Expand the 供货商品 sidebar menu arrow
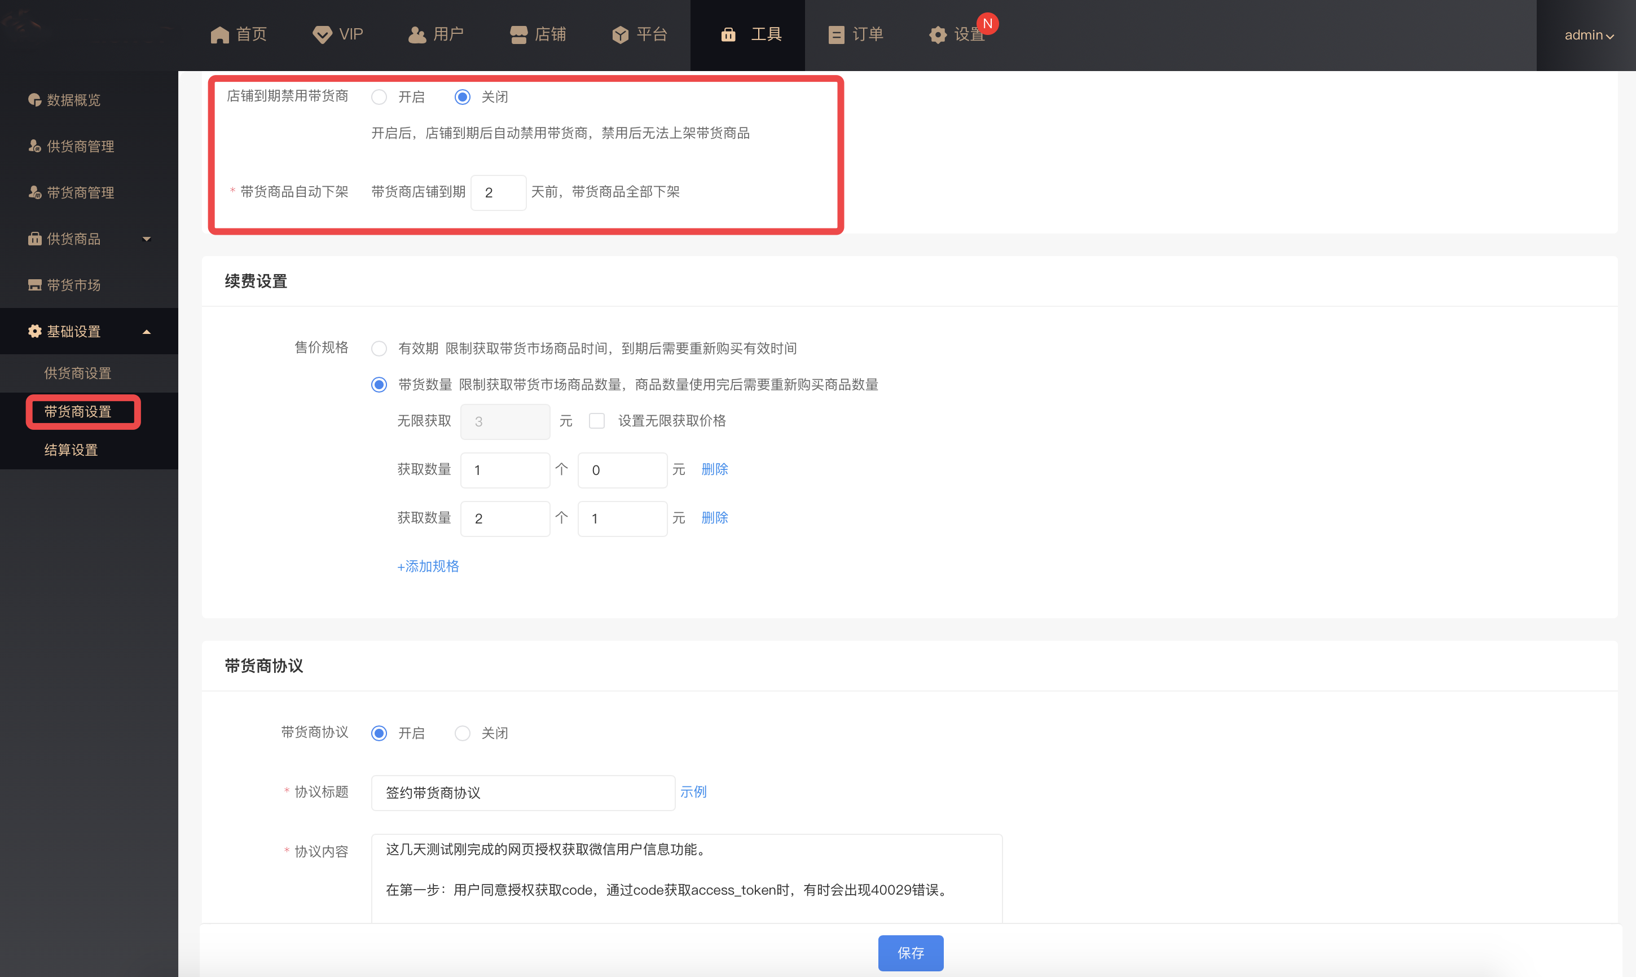This screenshot has width=1636, height=977. 147,239
